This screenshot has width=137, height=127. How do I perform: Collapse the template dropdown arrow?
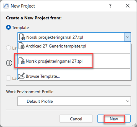[x=128, y=37]
